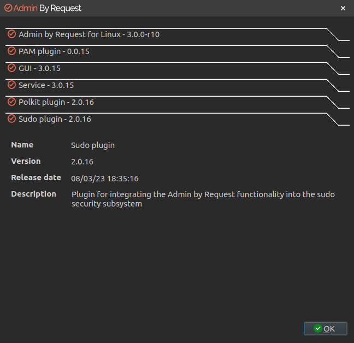Screen dimensions: 354x343
Task: Select the Admin by Request for Linux - 3.0.0-r10 tab
Action: 177,34
